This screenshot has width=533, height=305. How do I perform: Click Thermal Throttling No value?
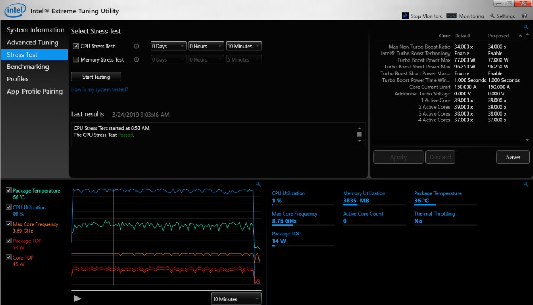pos(418,221)
